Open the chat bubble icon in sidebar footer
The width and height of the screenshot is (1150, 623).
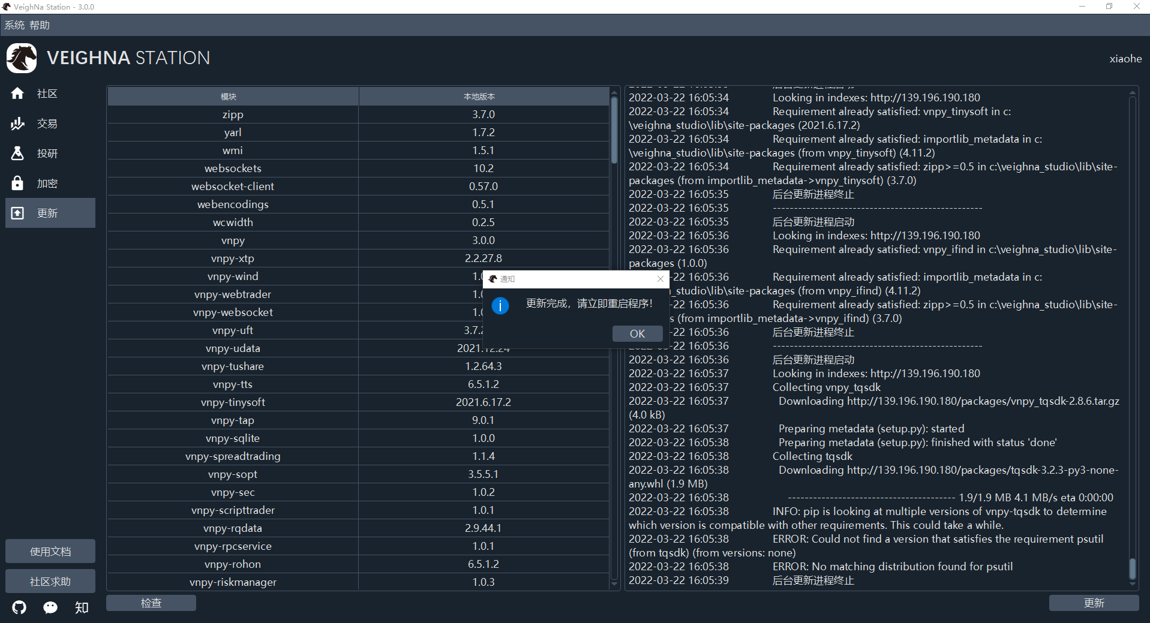(x=50, y=607)
